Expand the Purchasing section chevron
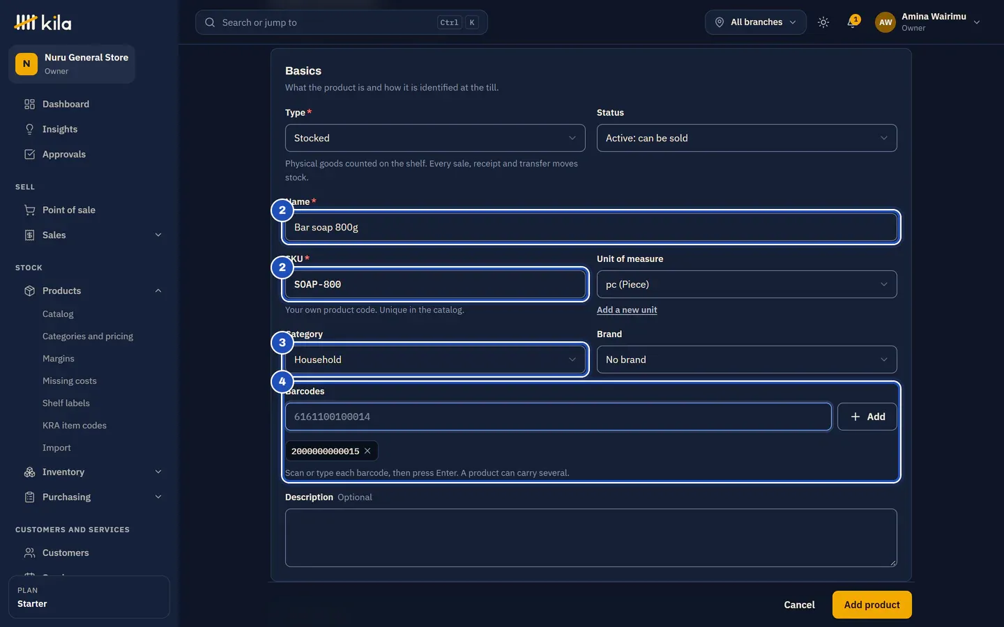Viewport: 1004px width, 627px height. tap(158, 497)
